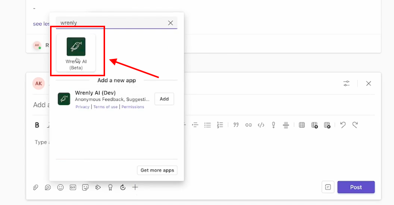Open the Loop components icon

point(48,188)
